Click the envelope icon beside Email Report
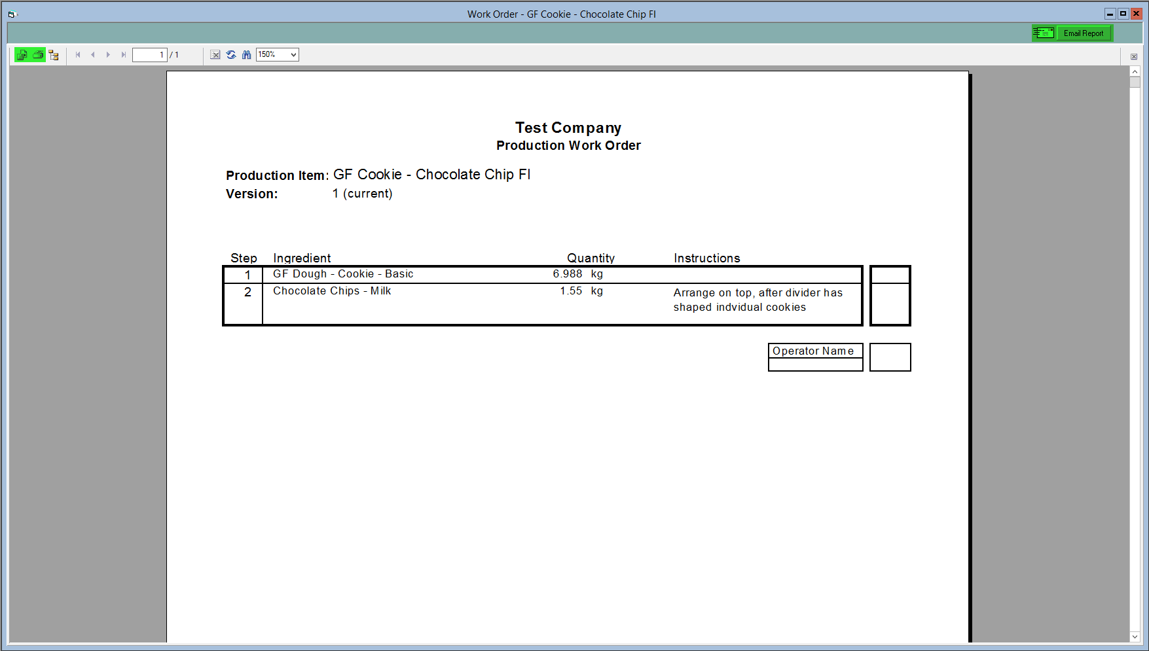 coord(1044,33)
